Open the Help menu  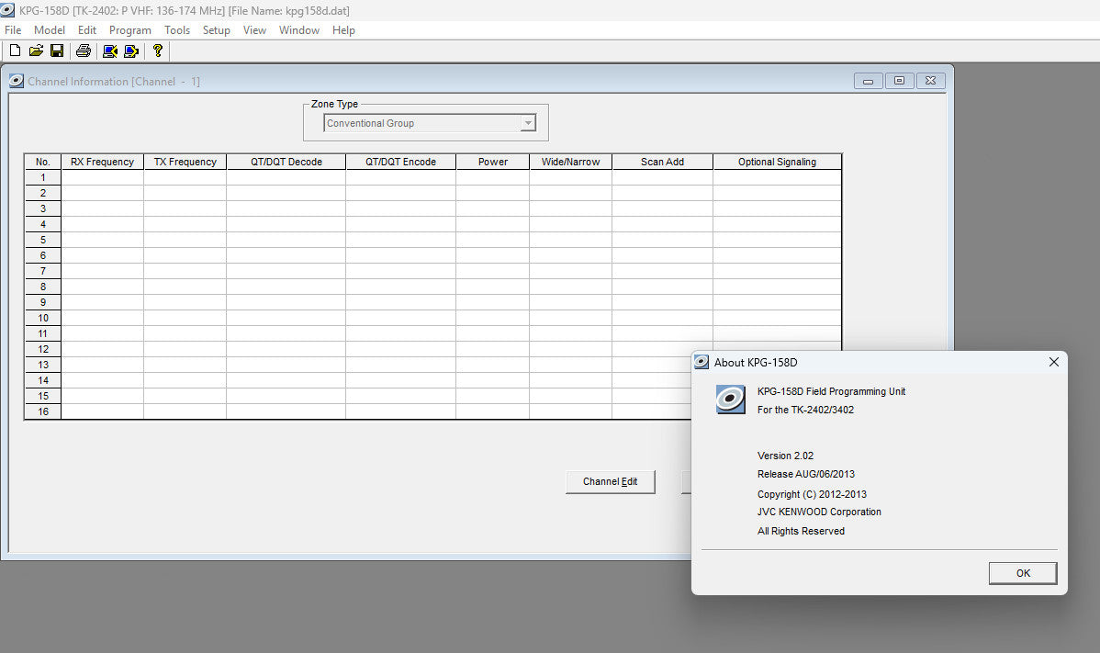pyautogui.click(x=343, y=30)
